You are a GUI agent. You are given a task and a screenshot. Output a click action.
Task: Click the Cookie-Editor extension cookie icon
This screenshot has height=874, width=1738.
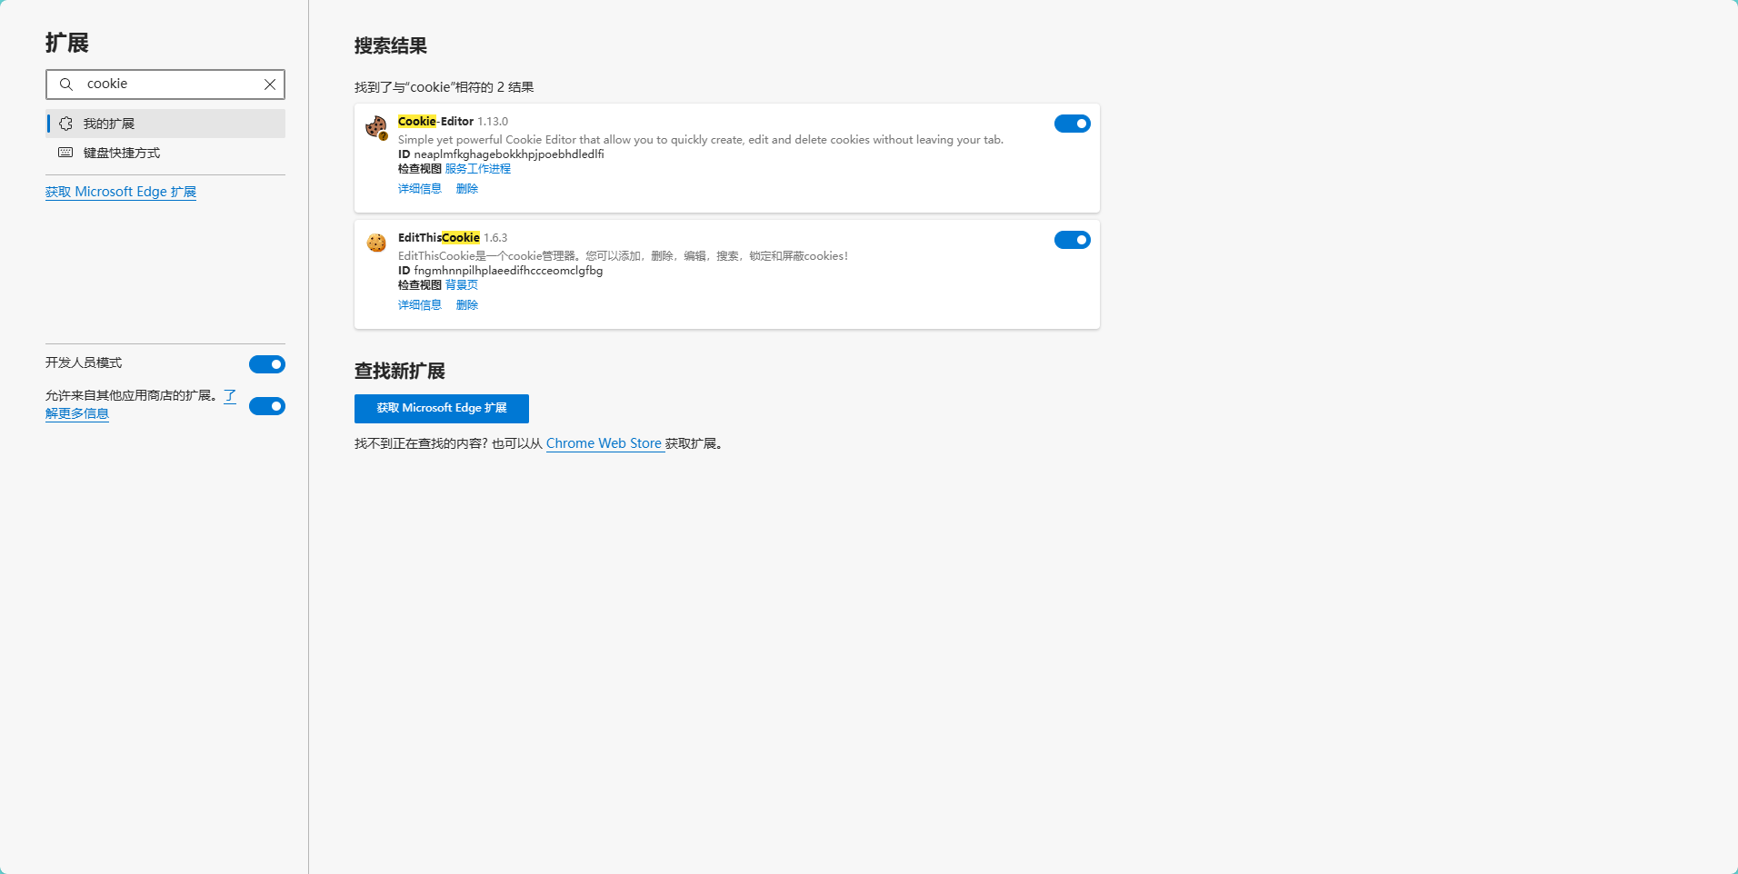click(x=376, y=127)
